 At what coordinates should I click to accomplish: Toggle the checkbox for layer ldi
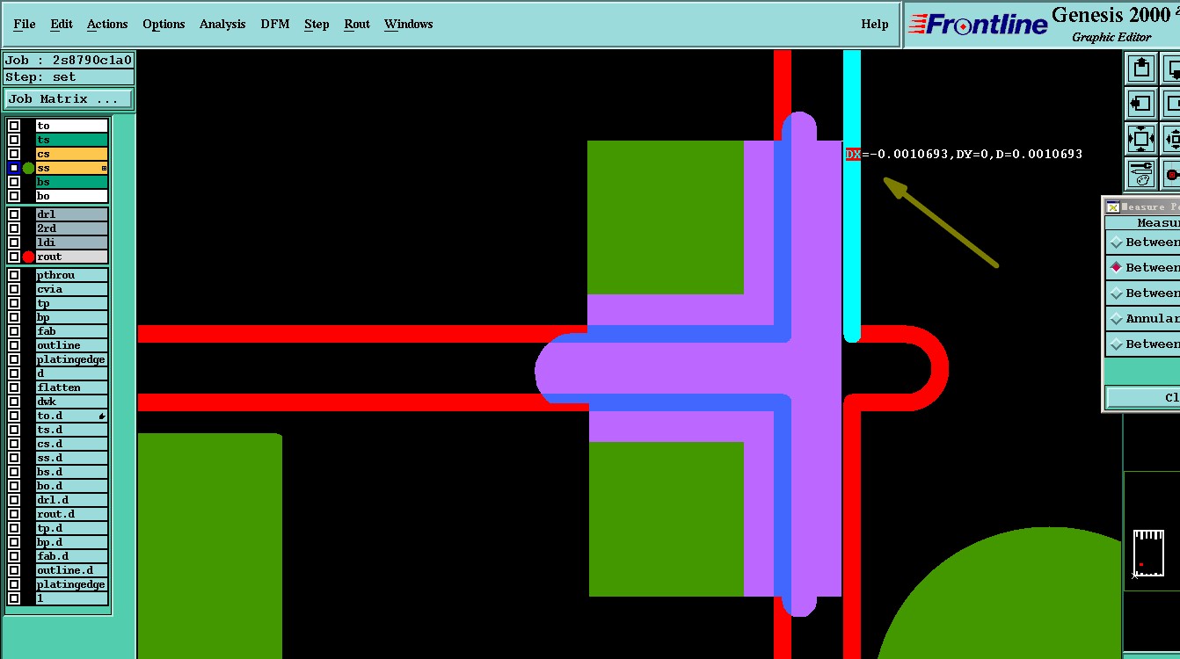point(14,243)
